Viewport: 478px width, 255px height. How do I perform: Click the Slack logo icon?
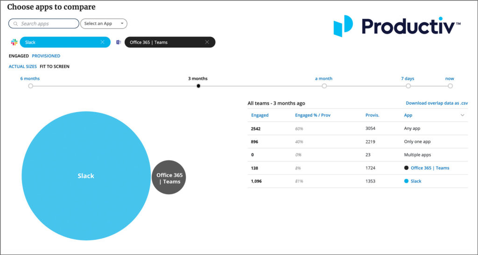(x=14, y=42)
